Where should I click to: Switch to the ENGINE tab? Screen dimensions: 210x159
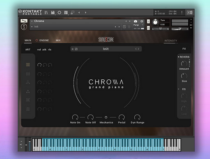pyautogui.click(x=44, y=40)
